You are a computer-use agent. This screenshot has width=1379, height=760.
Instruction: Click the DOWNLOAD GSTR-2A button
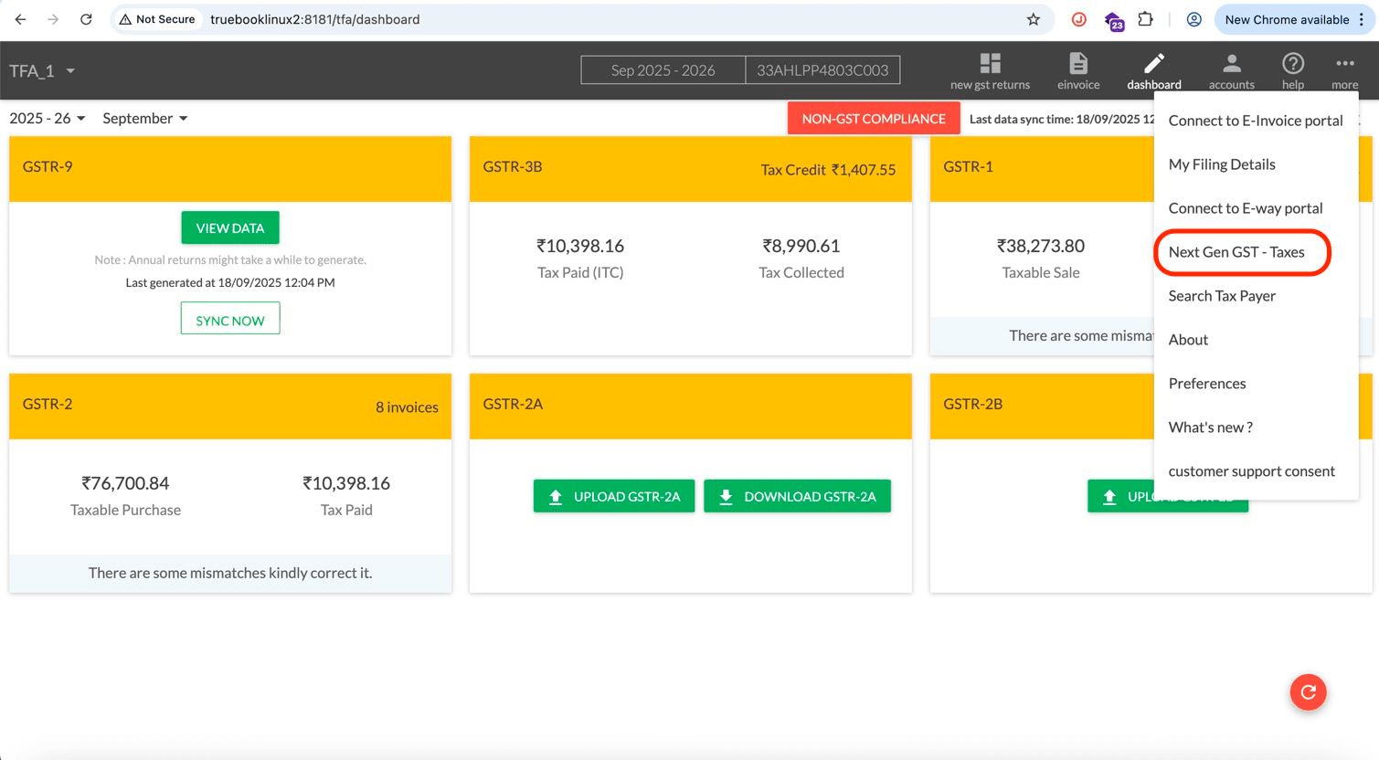click(797, 497)
